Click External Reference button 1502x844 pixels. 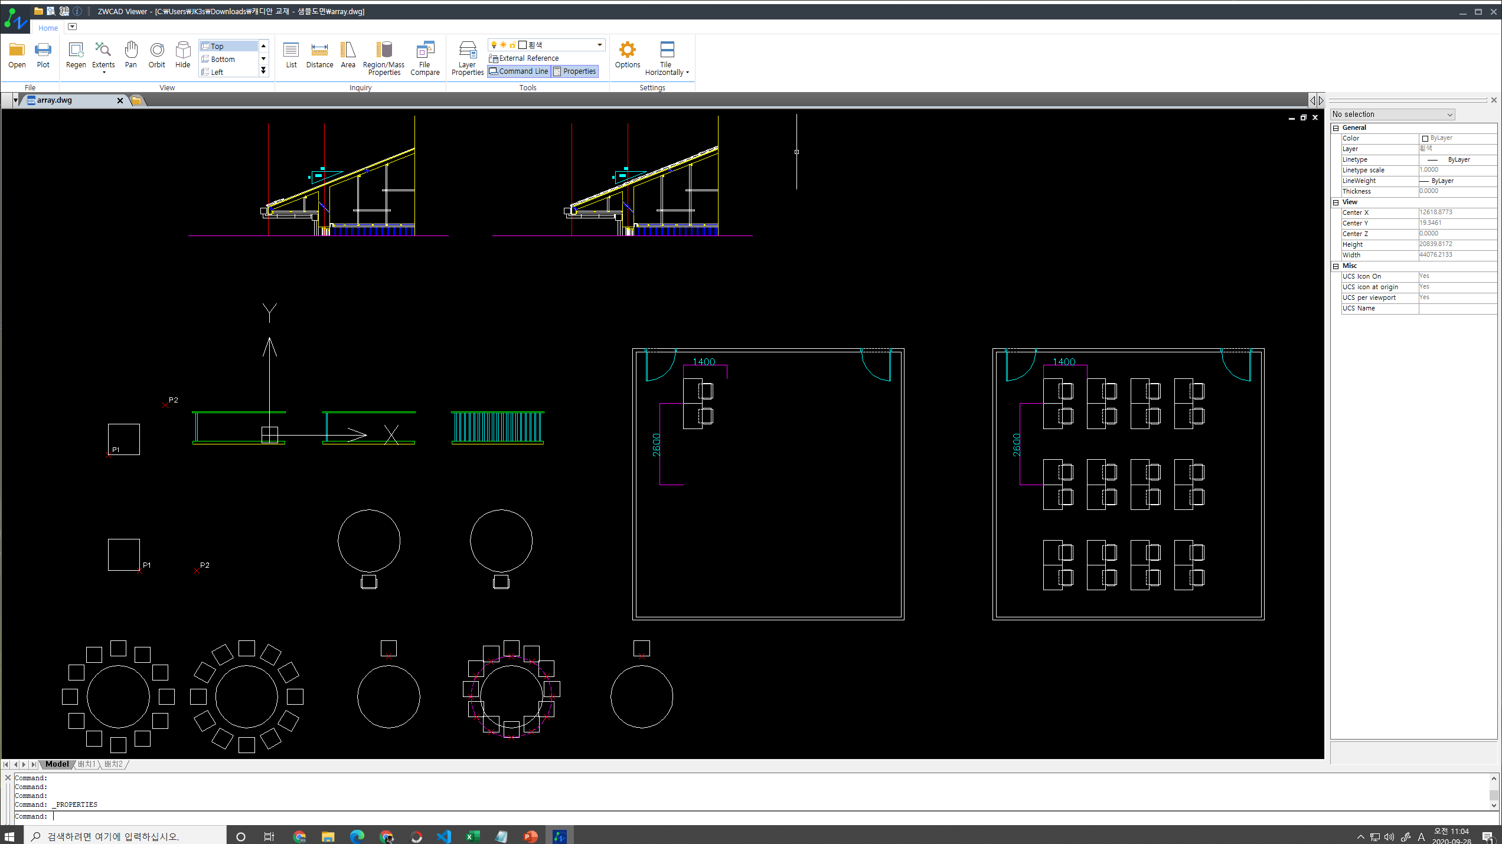coord(524,58)
